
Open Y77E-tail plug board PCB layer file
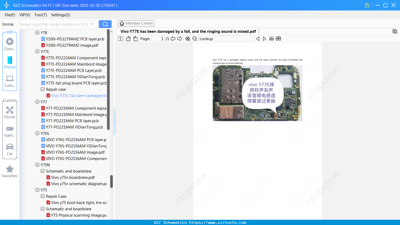tap(74, 83)
